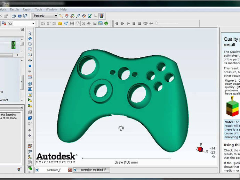The width and height of the screenshot is (240, 180).
Task: Open the Report menu
Action: (x=27, y=9)
